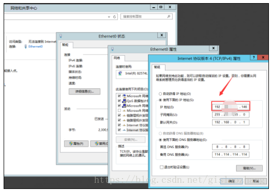Click the '字节' label in Ethernet0 状态
The height and width of the screenshot is (190, 271).
point(72,130)
